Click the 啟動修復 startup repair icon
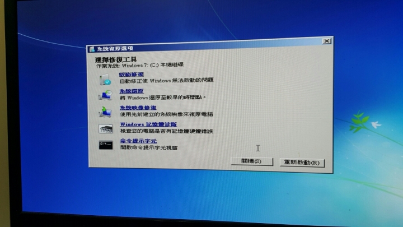403x227 pixels. [x=105, y=79]
